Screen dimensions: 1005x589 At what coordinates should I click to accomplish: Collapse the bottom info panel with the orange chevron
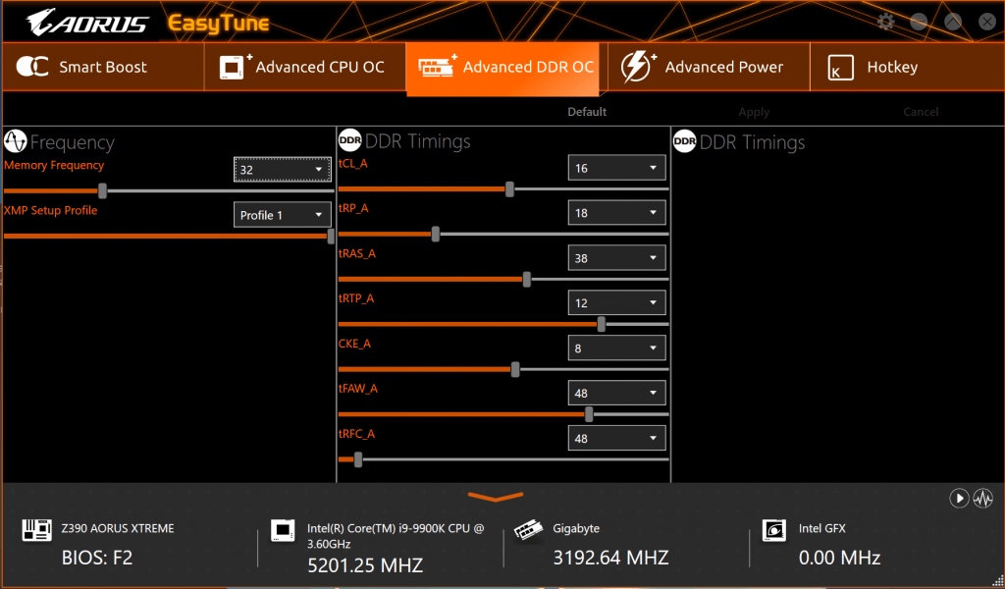point(496,497)
